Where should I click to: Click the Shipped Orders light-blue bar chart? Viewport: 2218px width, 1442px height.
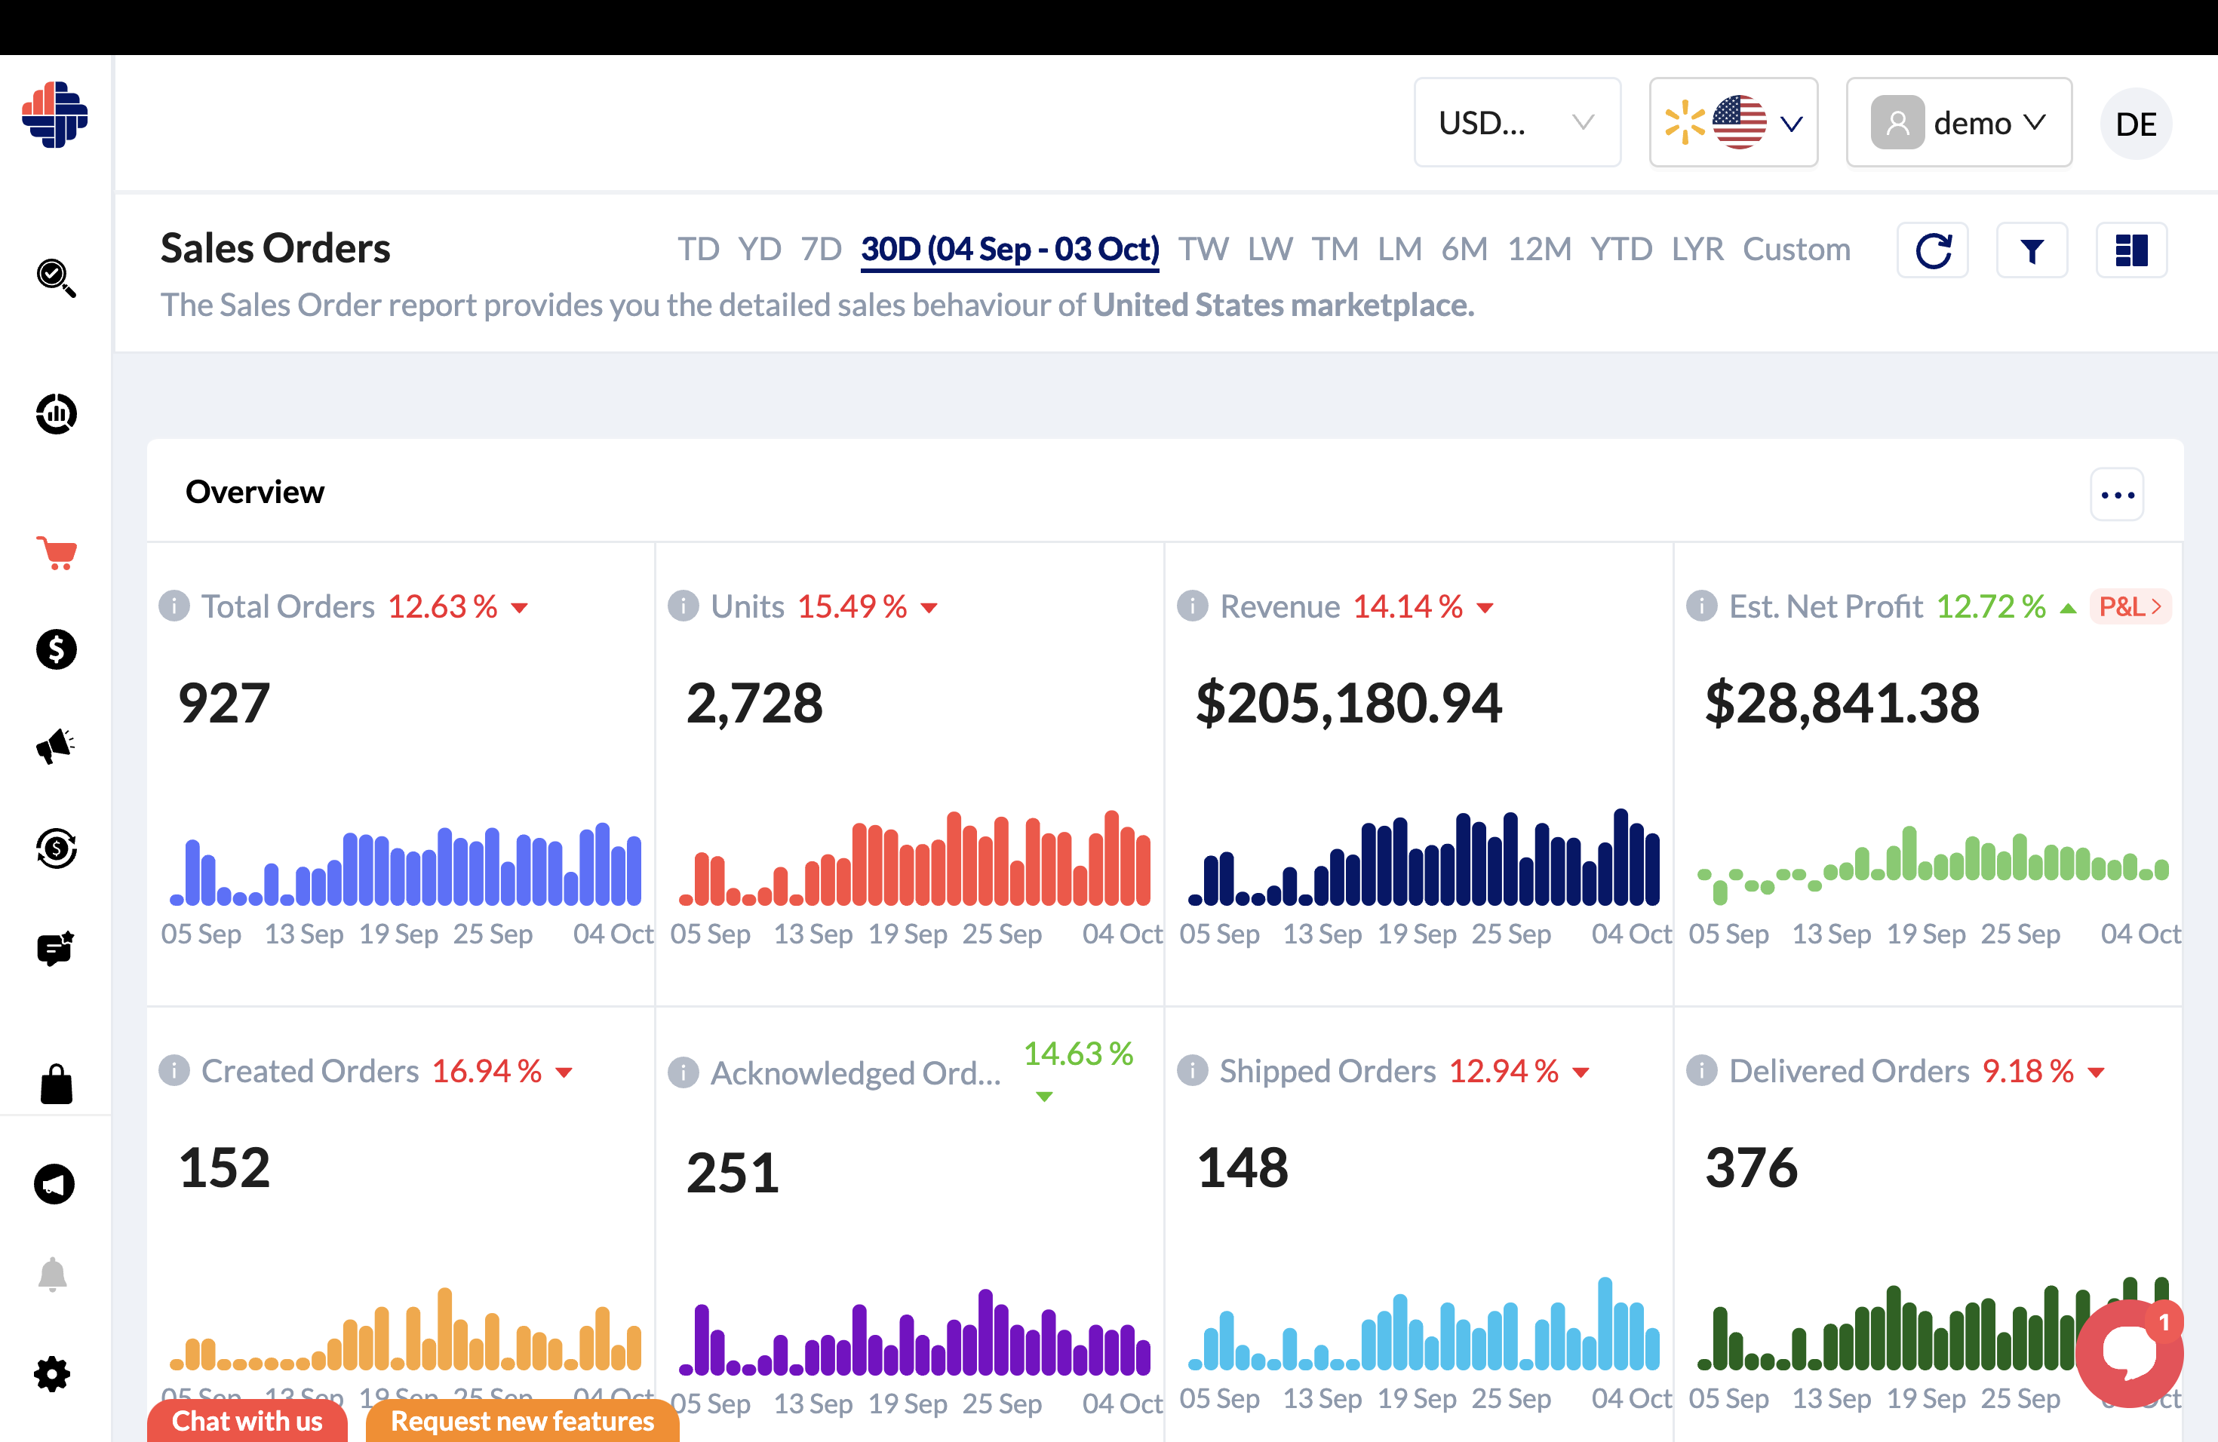tap(1424, 1324)
